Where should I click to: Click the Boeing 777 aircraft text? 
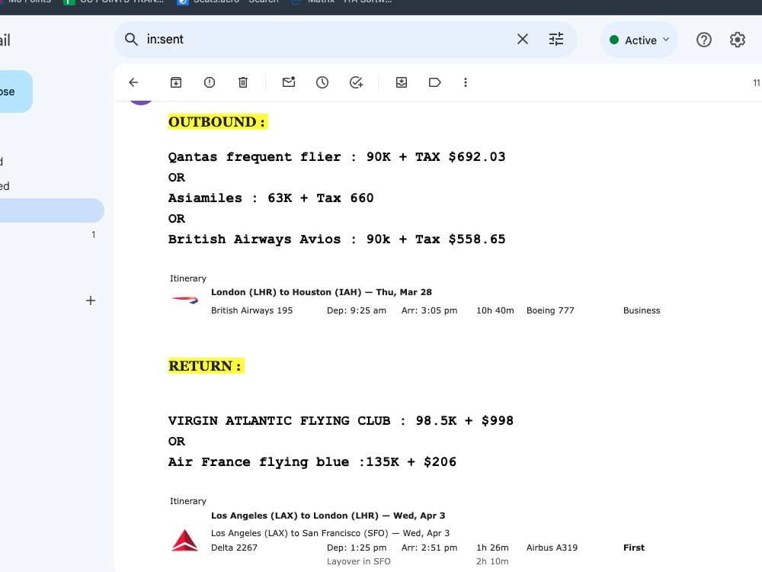coord(550,310)
